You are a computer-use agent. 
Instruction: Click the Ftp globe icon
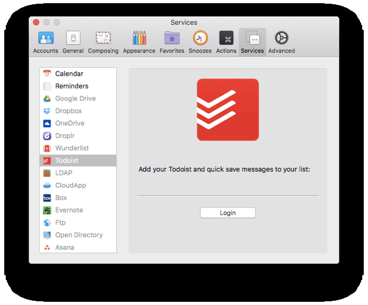(47, 222)
